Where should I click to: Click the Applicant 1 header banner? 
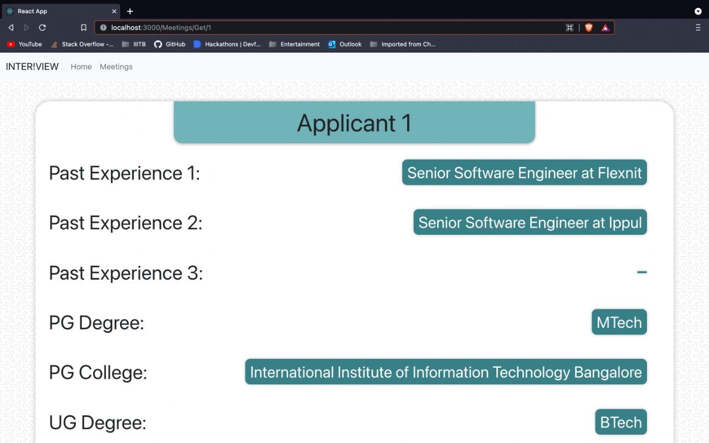coord(354,122)
